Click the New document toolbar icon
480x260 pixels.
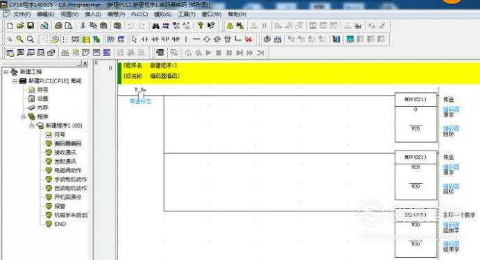pyautogui.click(x=10, y=26)
